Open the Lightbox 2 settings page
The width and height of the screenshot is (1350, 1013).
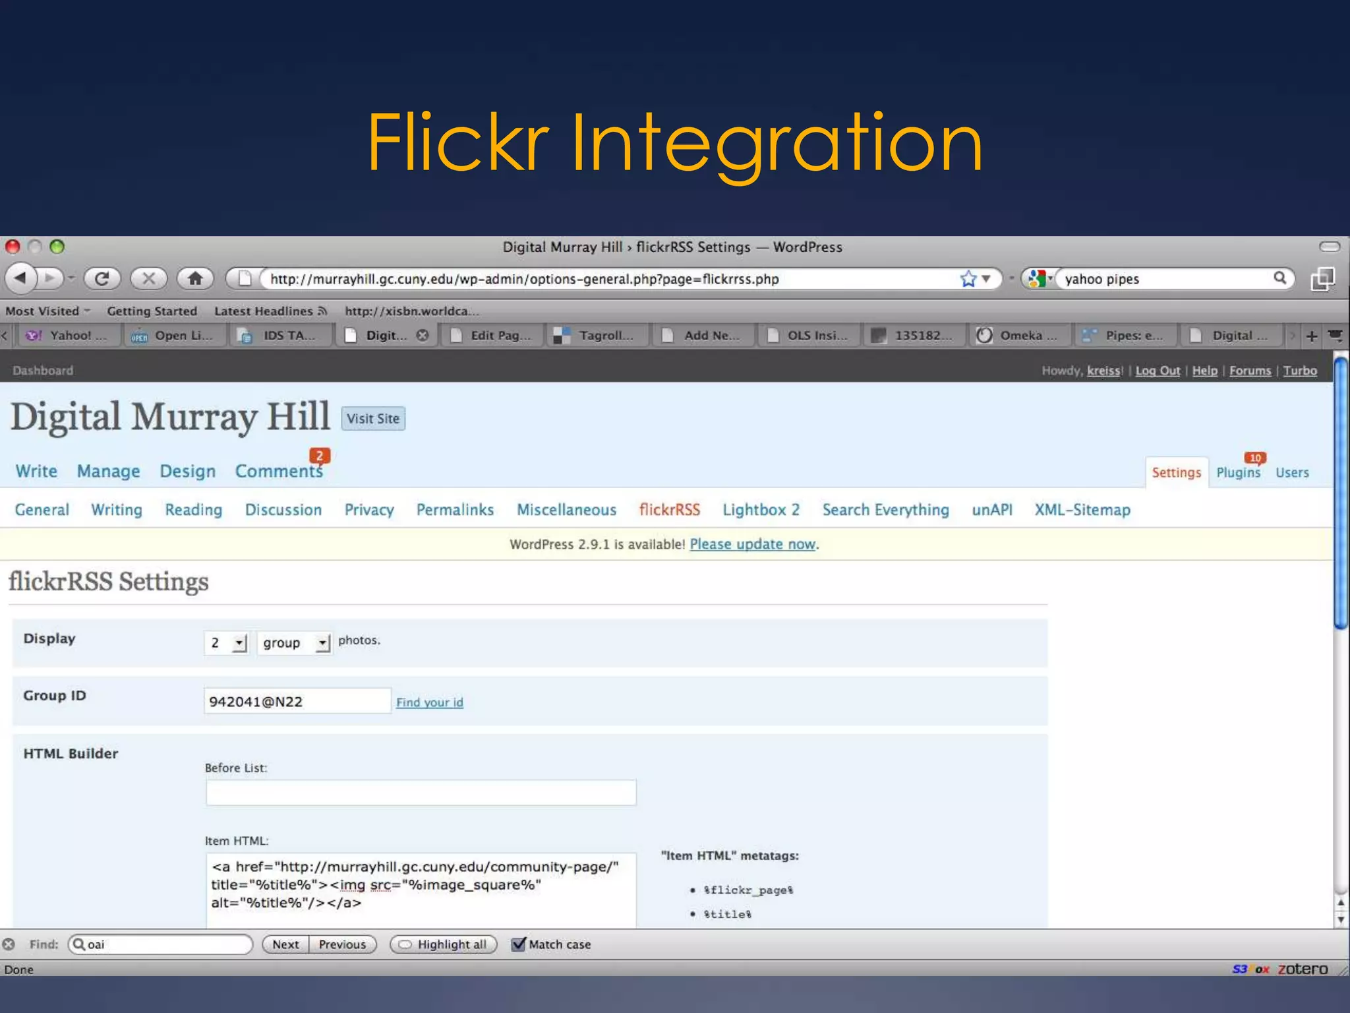(761, 510)
